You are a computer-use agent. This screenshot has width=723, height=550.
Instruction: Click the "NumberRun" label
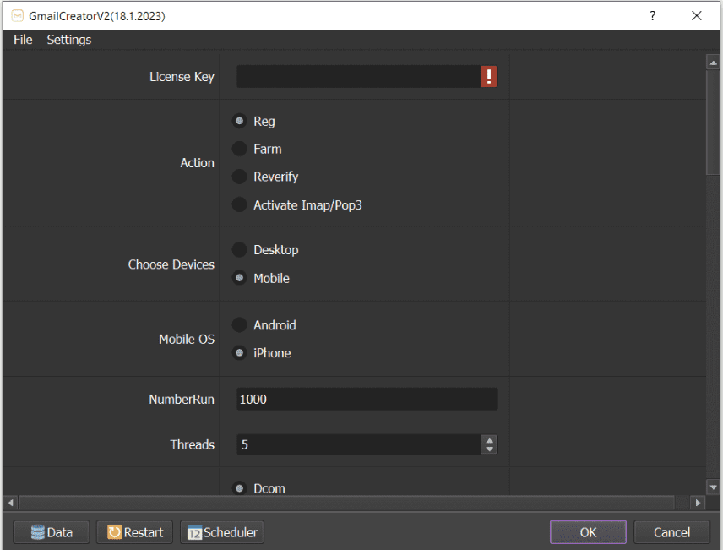click(x=182, y=399)
